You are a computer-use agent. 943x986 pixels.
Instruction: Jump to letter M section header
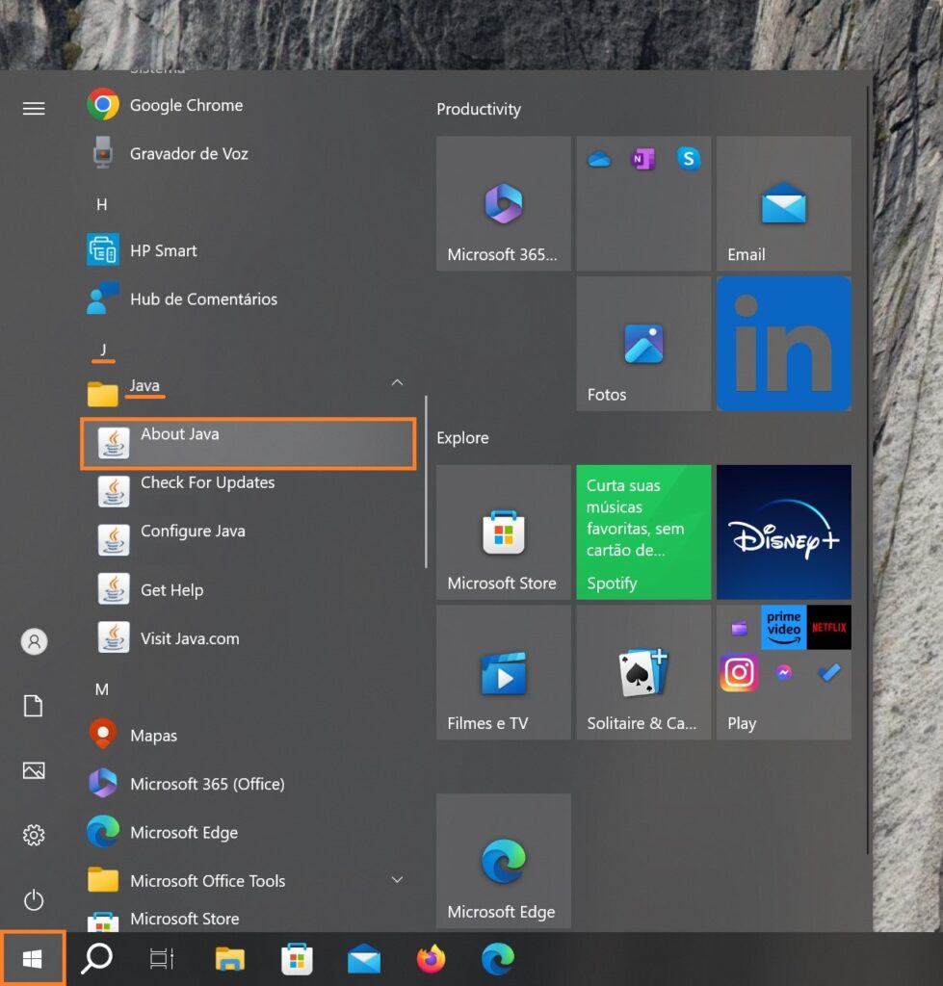pos(101,689)
